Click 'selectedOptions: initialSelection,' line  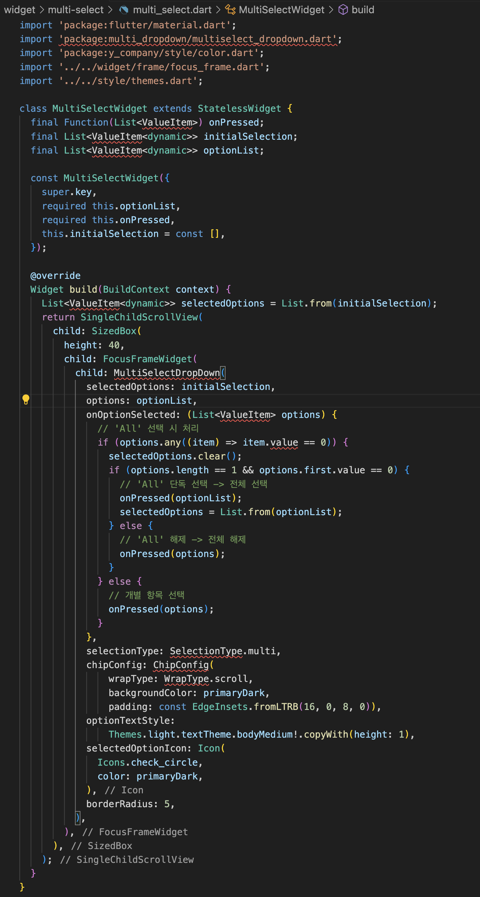(181, 387)
